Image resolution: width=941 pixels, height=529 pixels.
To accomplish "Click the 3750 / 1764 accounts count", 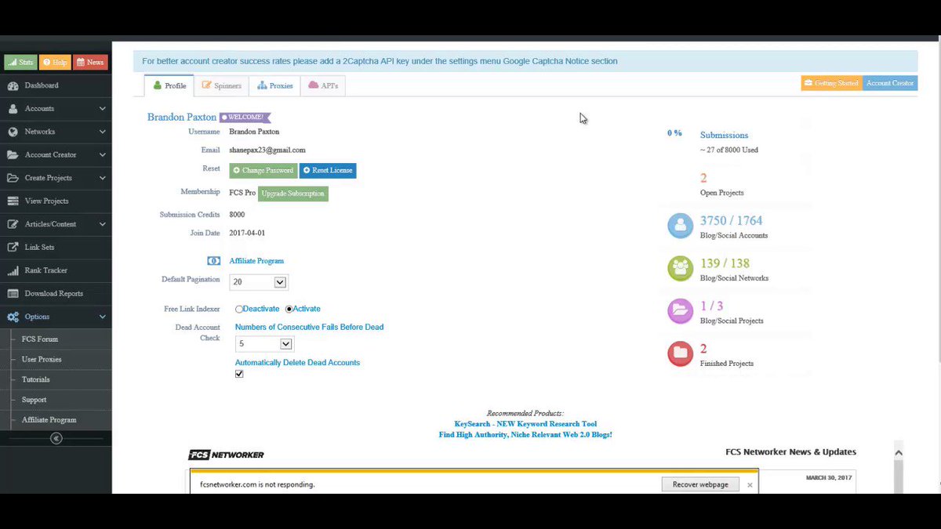I will click(731, 221).
